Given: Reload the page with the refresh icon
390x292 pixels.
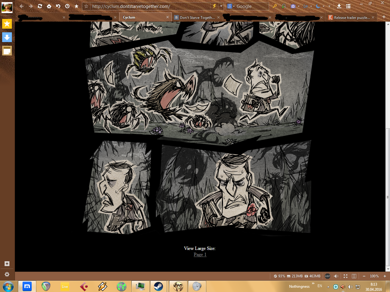Looking at the screenshot, I should [40, 6].
